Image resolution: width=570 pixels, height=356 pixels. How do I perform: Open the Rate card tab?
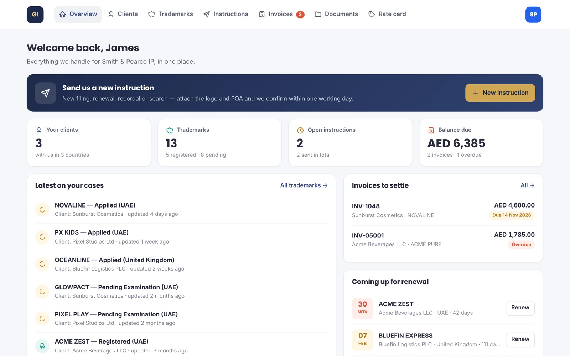[x=387, y=15]
